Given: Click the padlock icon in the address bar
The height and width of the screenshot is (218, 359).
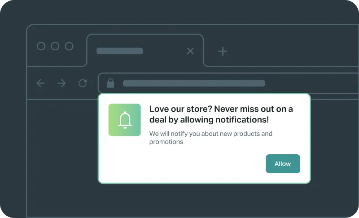Looking at the screenshot, I should point(110,83).
